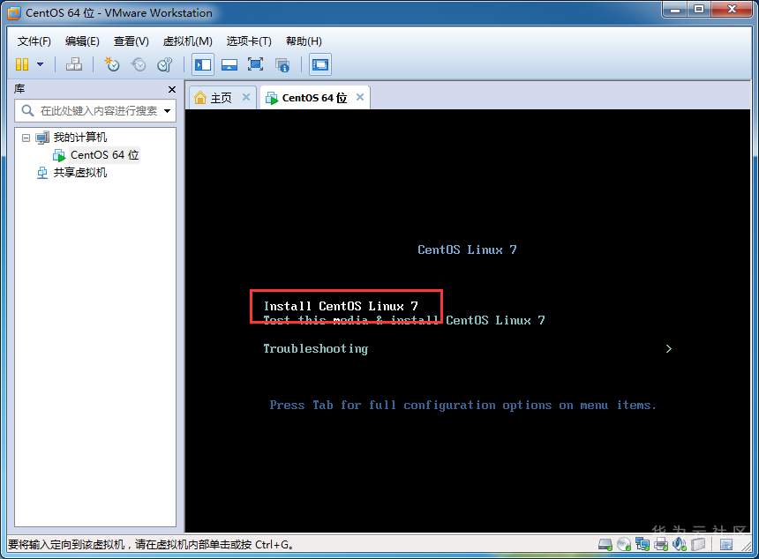Switch to Unity mode icon
759x559 pixels.
tap(282, 64)
